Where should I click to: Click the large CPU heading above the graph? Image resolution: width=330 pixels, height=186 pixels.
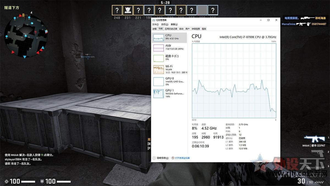196,36
